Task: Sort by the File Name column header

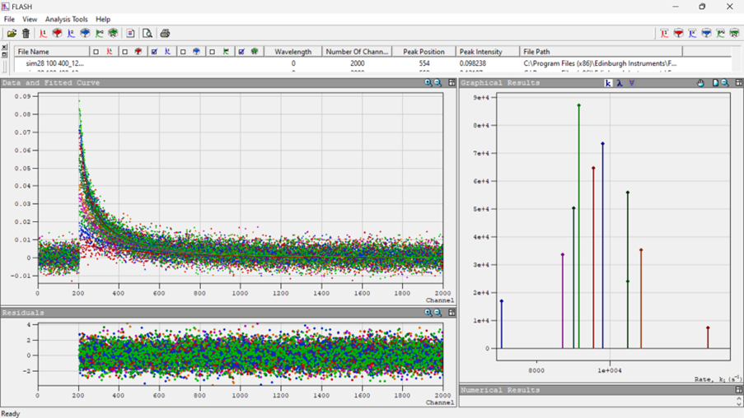Action: coord(52,52)
